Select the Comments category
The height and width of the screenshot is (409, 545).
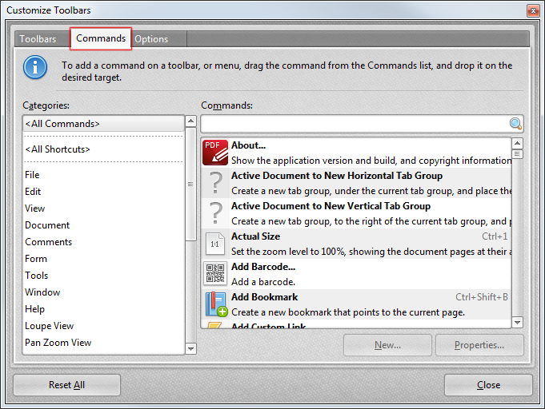pyautogui.click(x=103, y=242)
